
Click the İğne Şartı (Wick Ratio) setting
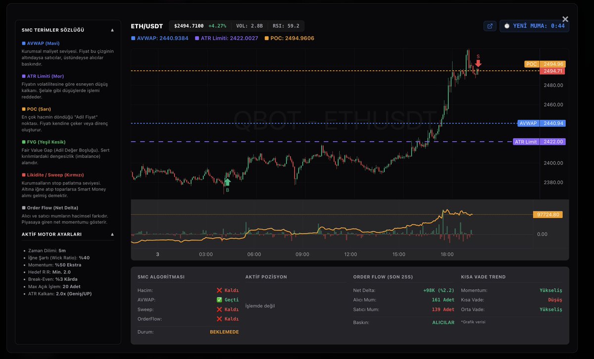[59, 257]
